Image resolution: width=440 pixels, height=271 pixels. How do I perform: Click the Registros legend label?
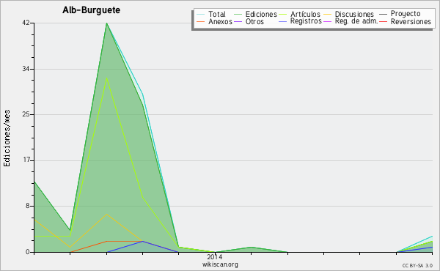click(306, 21)
